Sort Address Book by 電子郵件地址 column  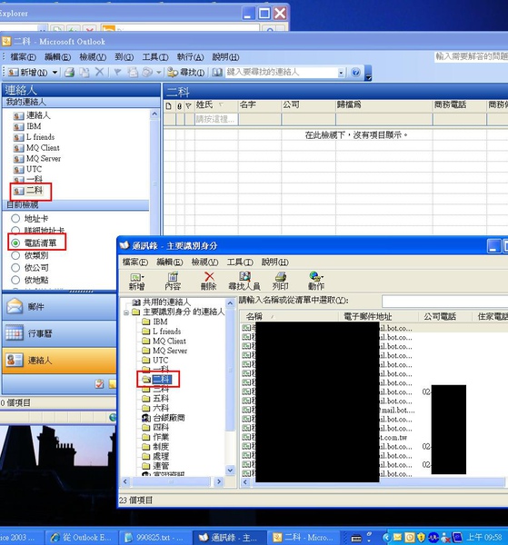pos(379,316)
